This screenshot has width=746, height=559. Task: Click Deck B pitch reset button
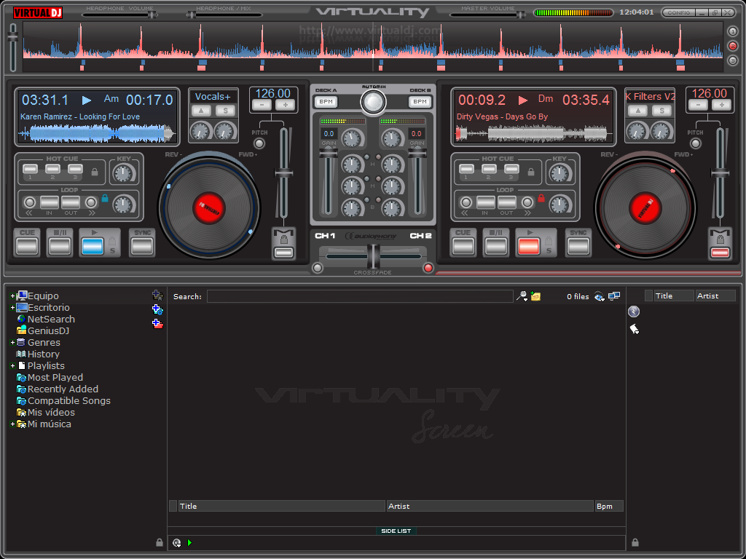pos(696,143)
